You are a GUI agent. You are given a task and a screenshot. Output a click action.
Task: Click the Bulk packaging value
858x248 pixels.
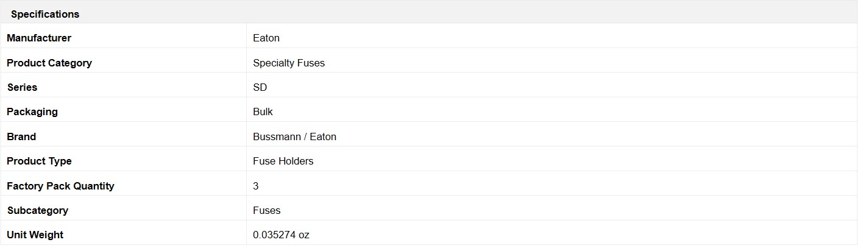pyautogui.click(x=263, y=112)
